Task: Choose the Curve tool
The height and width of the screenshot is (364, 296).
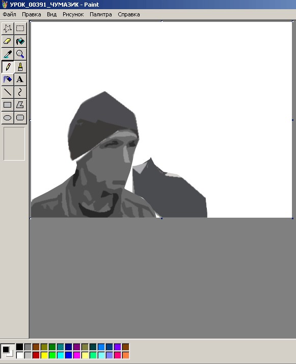Action: click(x=20, y=92)
